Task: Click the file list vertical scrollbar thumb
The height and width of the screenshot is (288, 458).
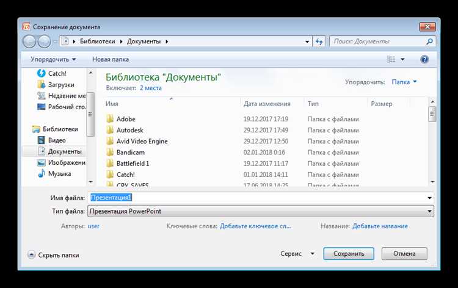Action: tap(432, 114)
